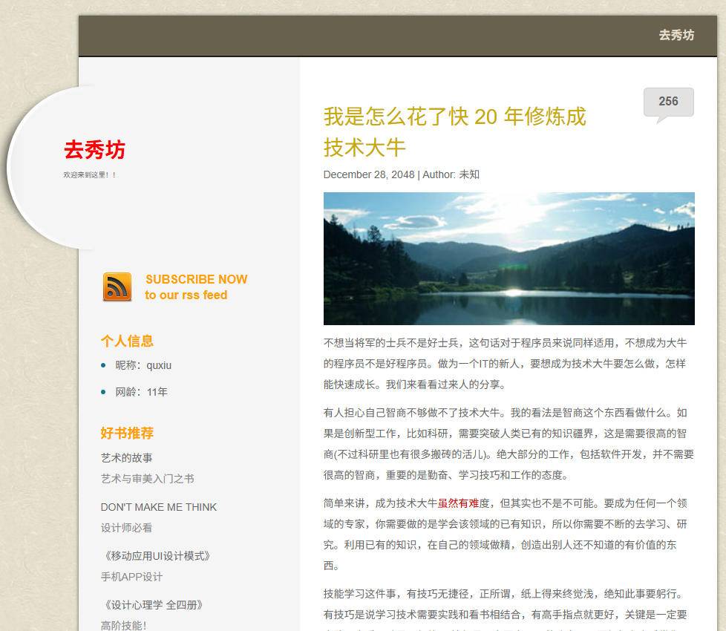Click the lake landscape photo in the article
The image size is (726, 631).
(509, 258)
